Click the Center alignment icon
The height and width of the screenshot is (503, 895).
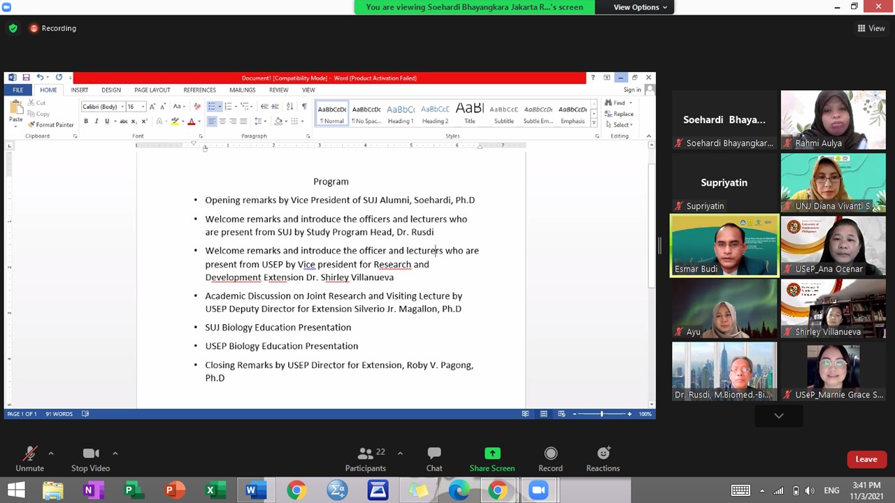tap(222, 122)
